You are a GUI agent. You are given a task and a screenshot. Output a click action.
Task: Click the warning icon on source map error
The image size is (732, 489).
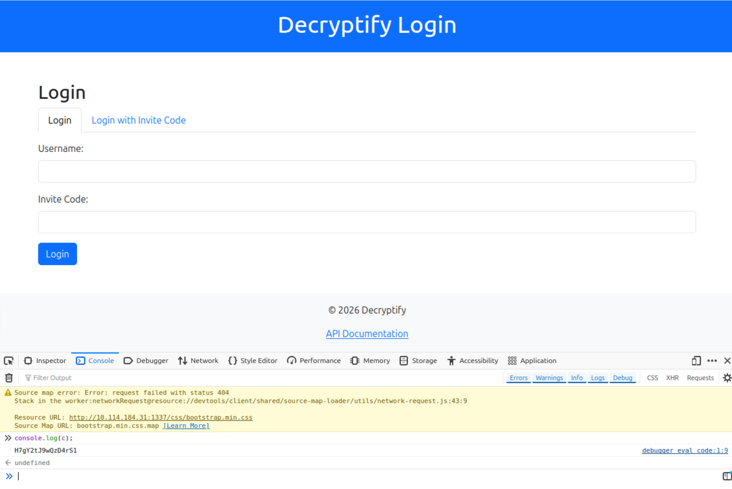8,392
